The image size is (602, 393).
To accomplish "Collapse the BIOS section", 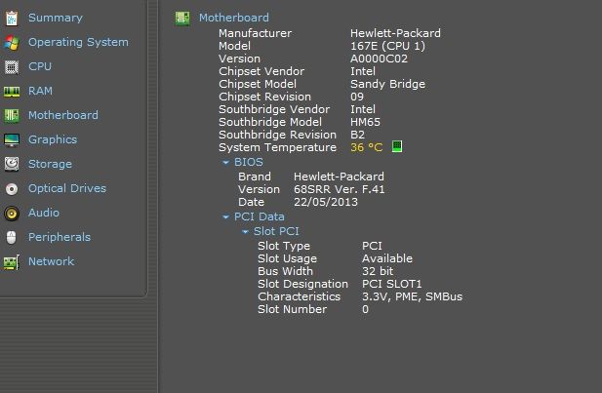I will pos(226,162).
